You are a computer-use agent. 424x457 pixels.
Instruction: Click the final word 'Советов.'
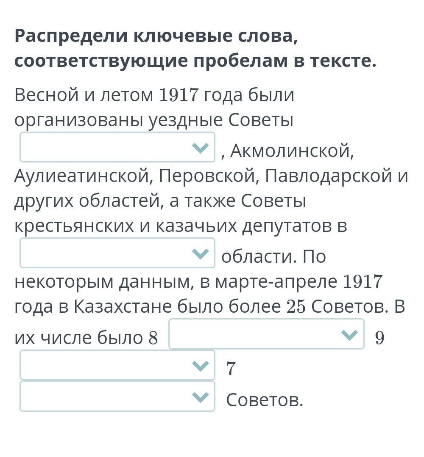coord(265,400)
